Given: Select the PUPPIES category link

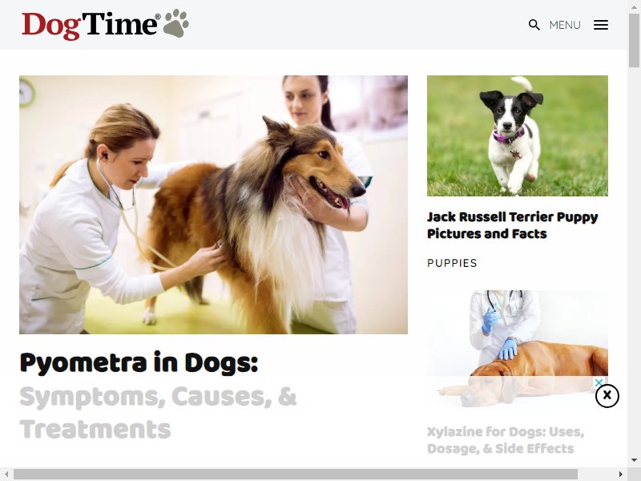Looking at the screenshot, I should (452, 263).
